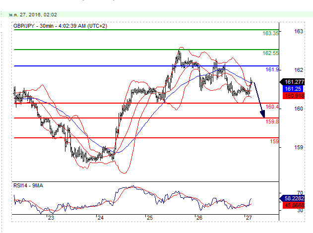Click the blue 161.25 moving average tag
The height and width of the screenshot is (233, 313).
click(x=293, y=88)
